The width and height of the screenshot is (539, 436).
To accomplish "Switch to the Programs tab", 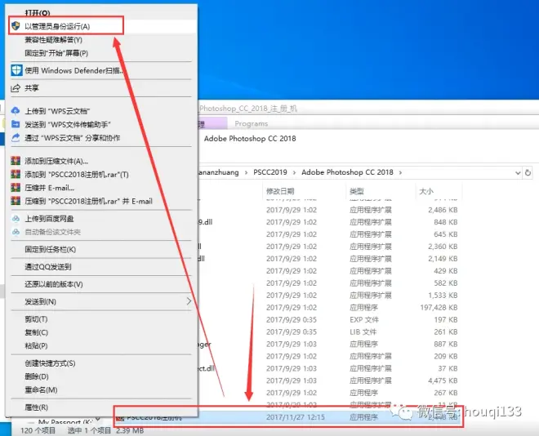I will 252,123.
